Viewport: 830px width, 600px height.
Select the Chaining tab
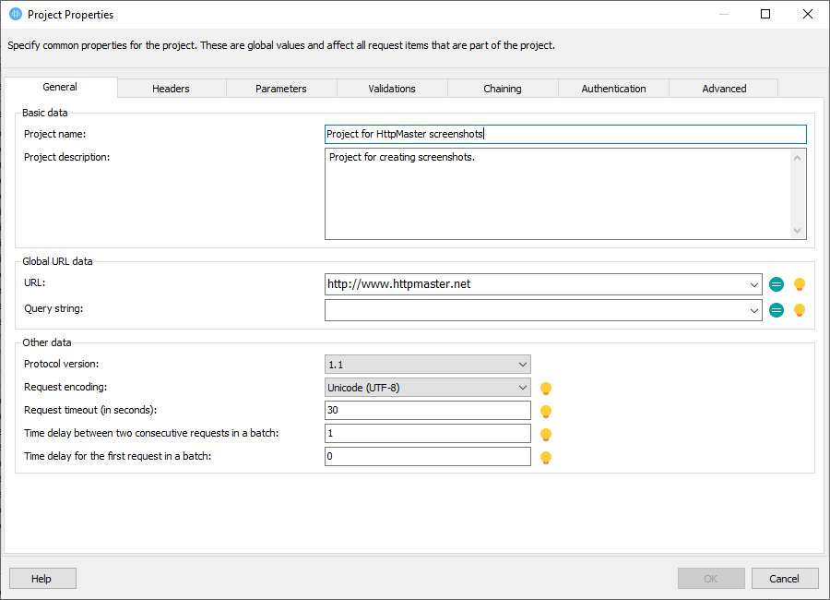503,89
